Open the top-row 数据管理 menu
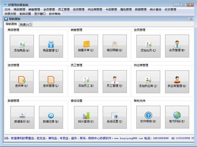This screenshot has width=197, height=147. click(x=141, y=9)
